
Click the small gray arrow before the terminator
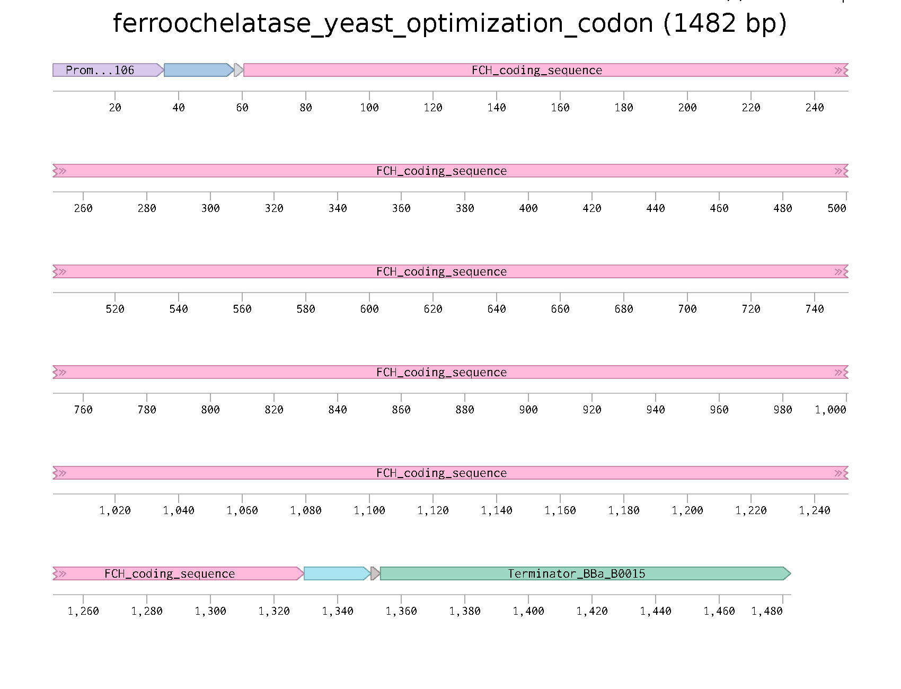pos(375,573)
